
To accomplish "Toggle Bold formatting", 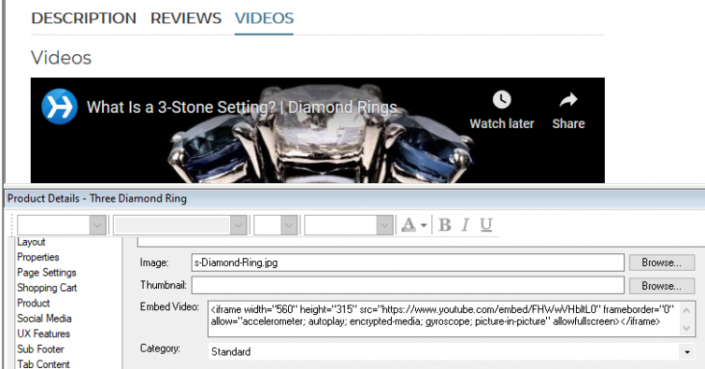I will click(445, 224).
